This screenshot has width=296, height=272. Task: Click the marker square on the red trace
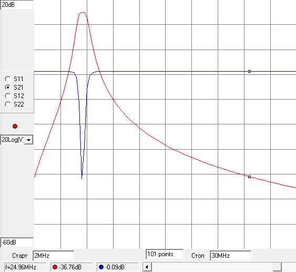(x=249, y=177)
